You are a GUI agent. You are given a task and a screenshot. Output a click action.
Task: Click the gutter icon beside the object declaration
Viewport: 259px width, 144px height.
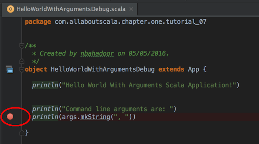(x=10, y=70)
